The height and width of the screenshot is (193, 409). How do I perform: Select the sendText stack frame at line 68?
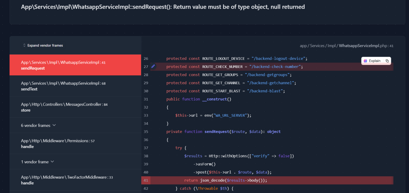[x=75, y=86]
